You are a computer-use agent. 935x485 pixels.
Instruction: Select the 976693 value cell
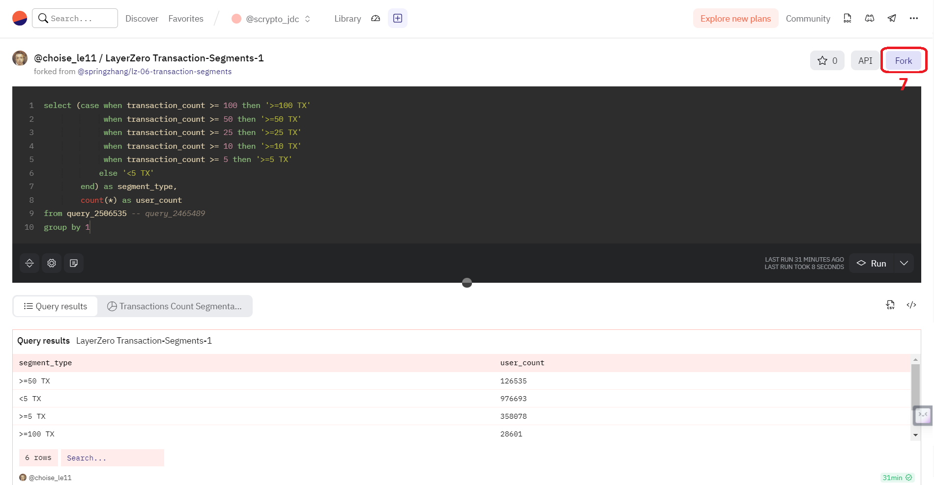point(513,399)
